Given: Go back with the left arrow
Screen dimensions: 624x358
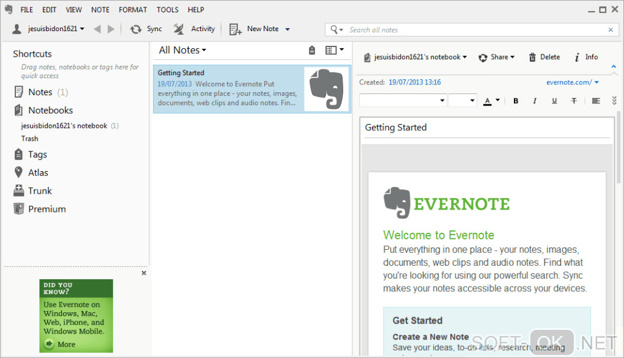Looking at the screenshot, I should [97, 29].
